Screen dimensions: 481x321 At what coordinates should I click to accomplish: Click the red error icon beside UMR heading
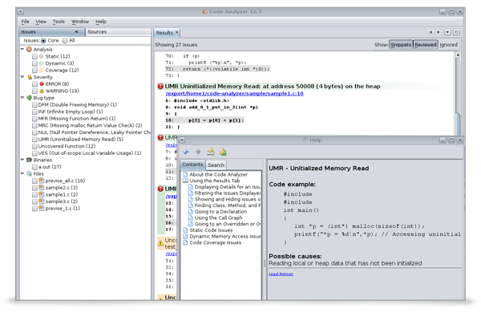pyautogui.click(x=160, y=85)
